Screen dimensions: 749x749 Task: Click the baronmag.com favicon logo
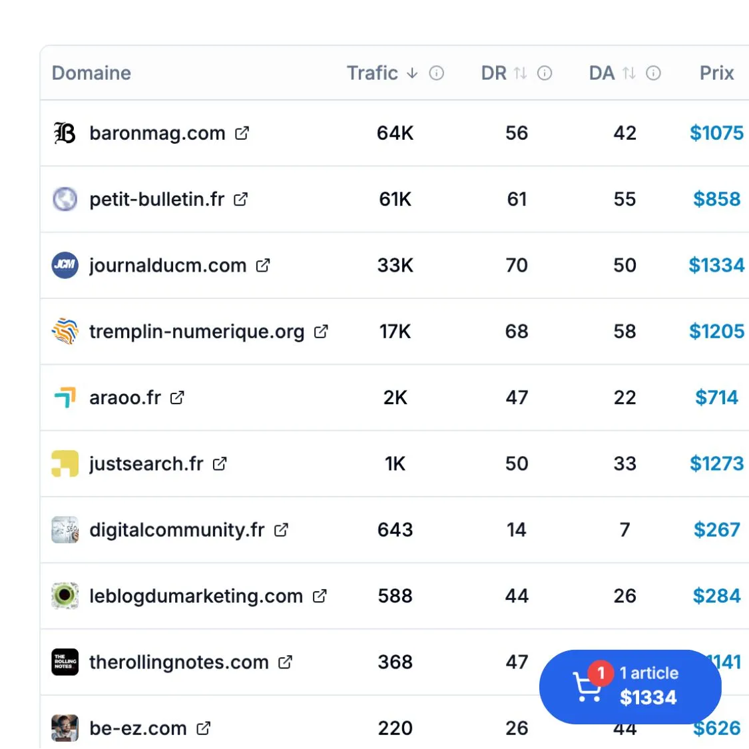tap(65, 132)
